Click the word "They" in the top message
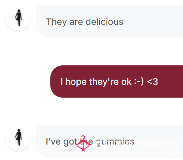 pos(56,22)
